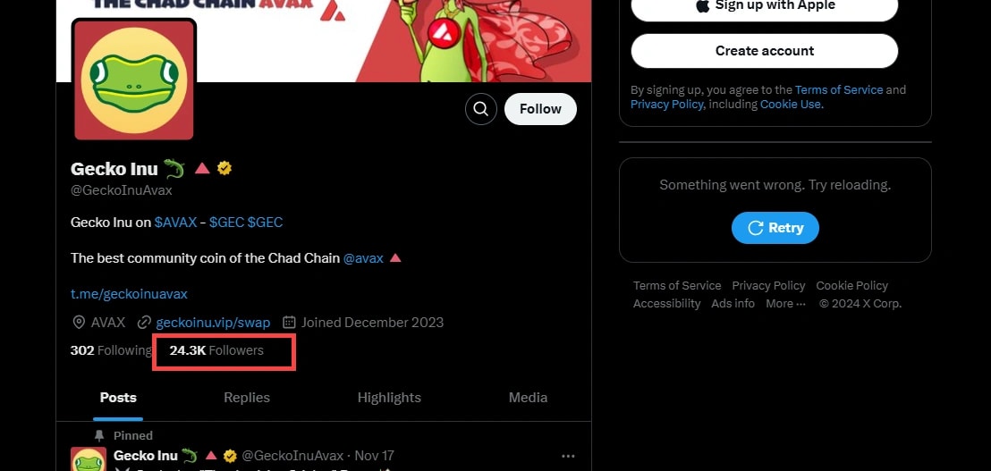Viewport: 991px width, 471px height.
Task: Click the small avatar on the pinned post
Action: 89,459
